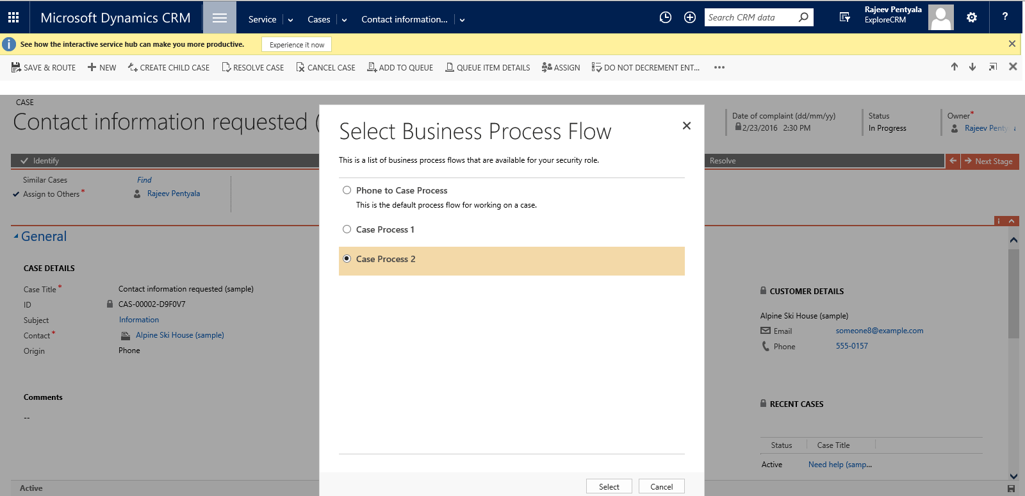Click Save & Route command

44,67
